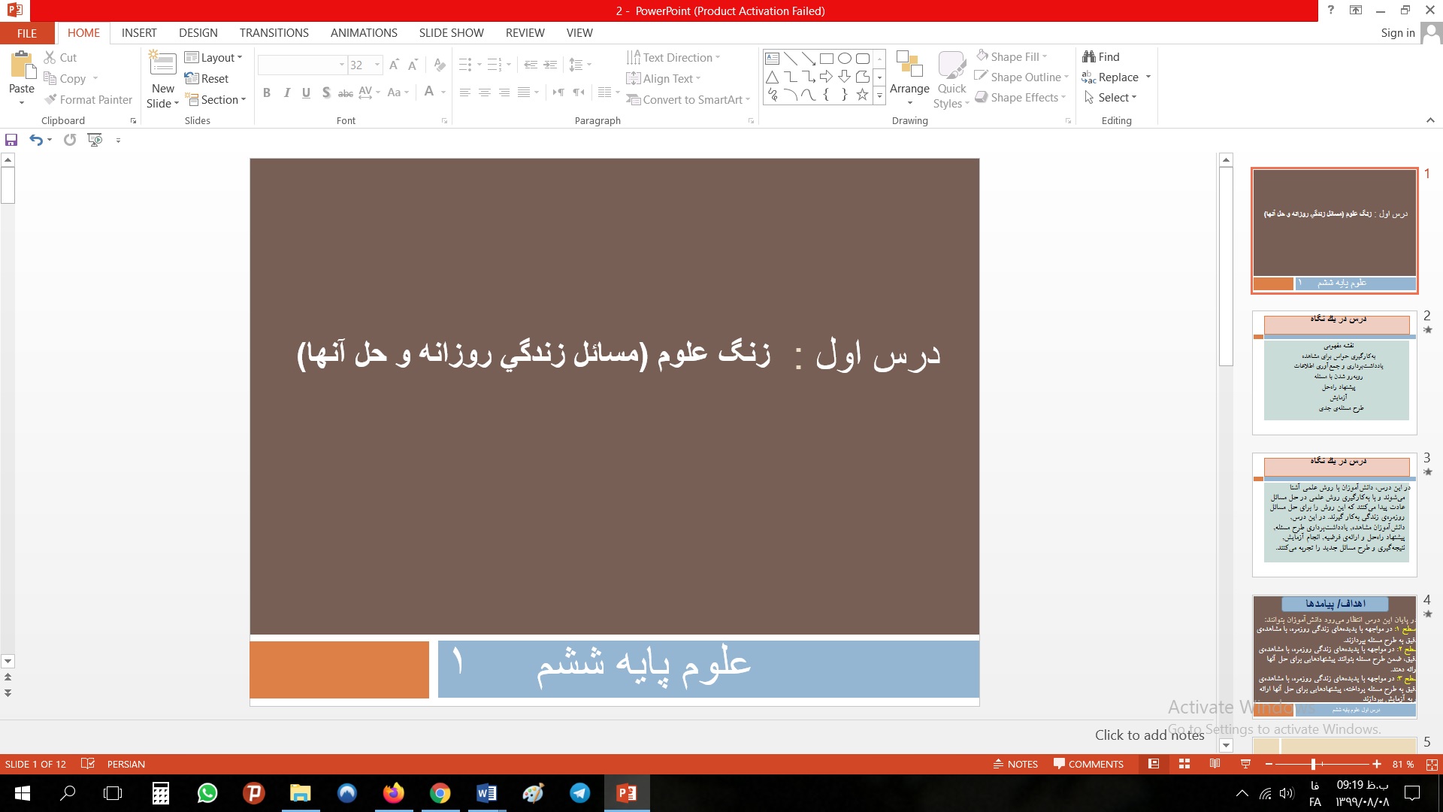Toggle the Notes pane in status bar
1443x812 pixels.
[x=1015, y=764]
